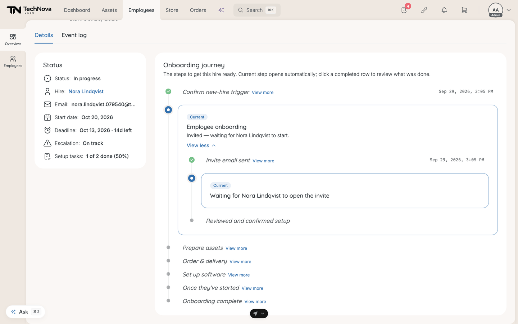Go to Overview in the sidebar
This screenshot has height=324, width=518.
tap(13, 40)
